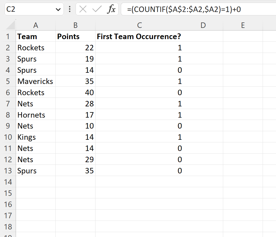
Task: Select the Kings cell in row 10
Action: click(35, 137)
